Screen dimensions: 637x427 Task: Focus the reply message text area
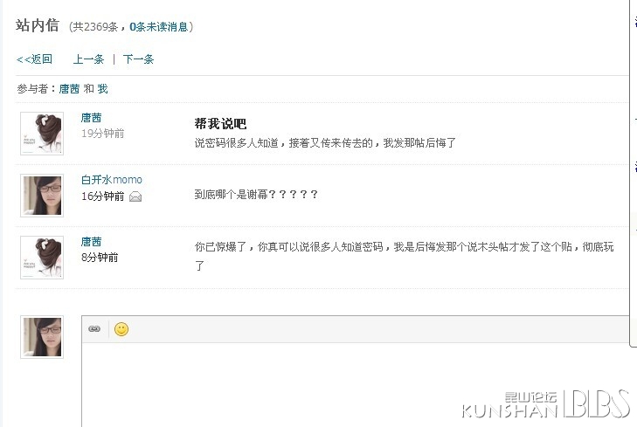click(x=356, y=384)
